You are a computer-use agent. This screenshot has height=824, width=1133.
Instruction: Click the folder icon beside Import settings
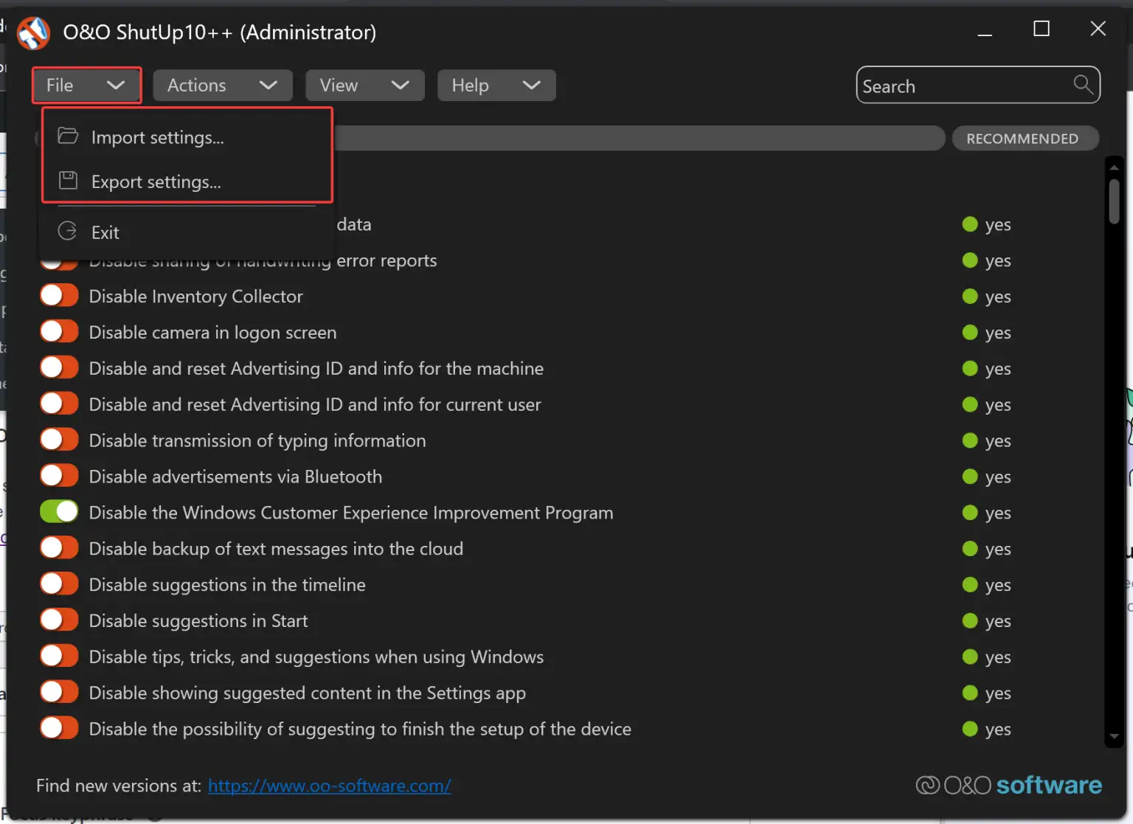click(x=68, y=136)
